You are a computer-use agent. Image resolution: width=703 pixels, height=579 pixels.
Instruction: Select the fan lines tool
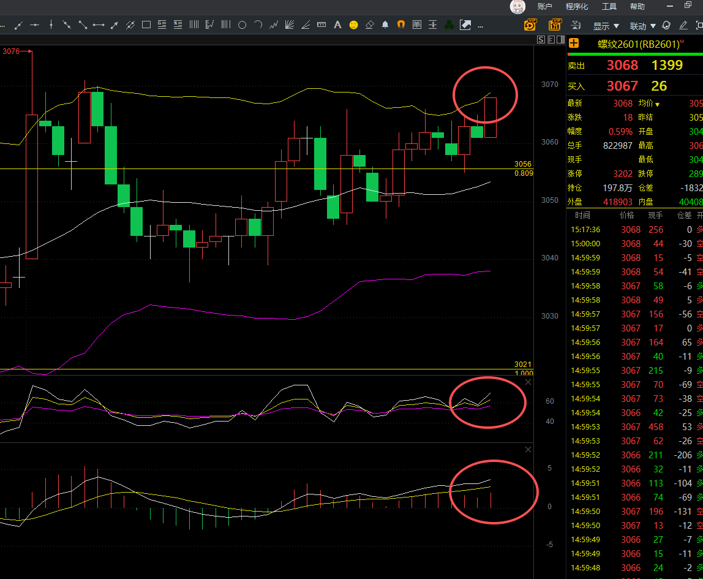pyautogui.click(x=290, y=25)
